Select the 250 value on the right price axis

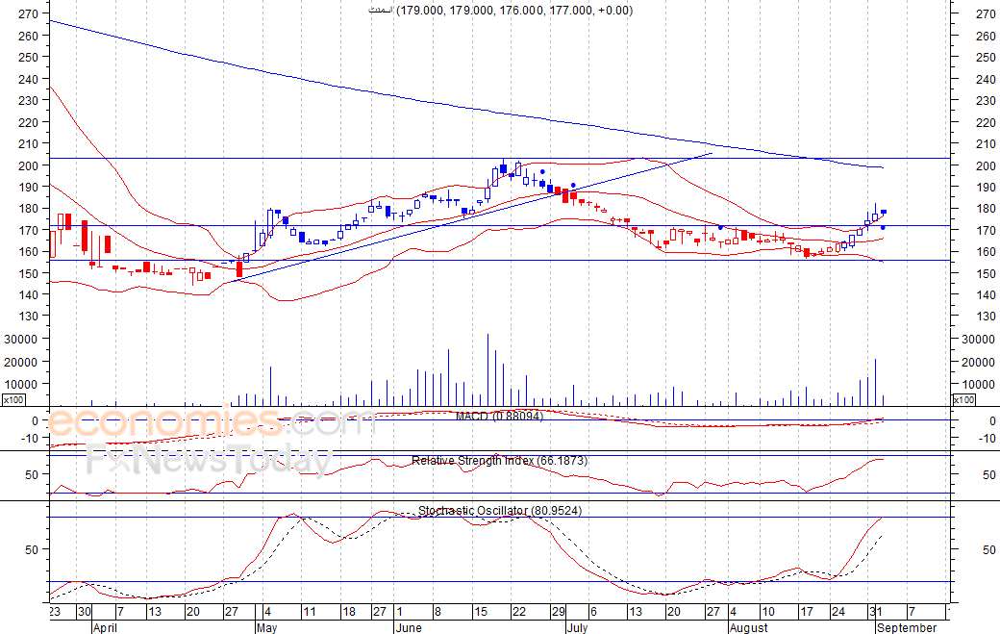[x=986, y=57]
